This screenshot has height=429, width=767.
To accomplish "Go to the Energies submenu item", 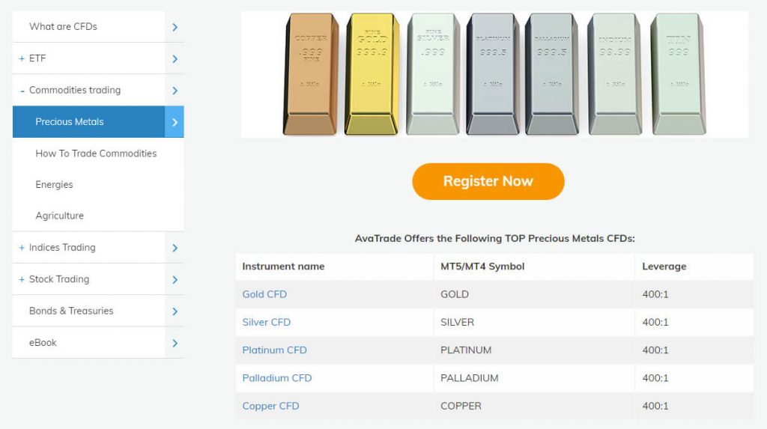I will (x=54, y=184).
